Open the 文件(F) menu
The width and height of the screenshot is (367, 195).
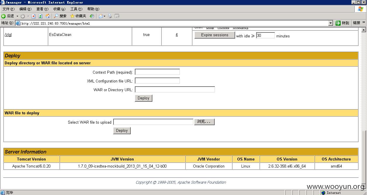pyautogui.click(x=8, y=9)
